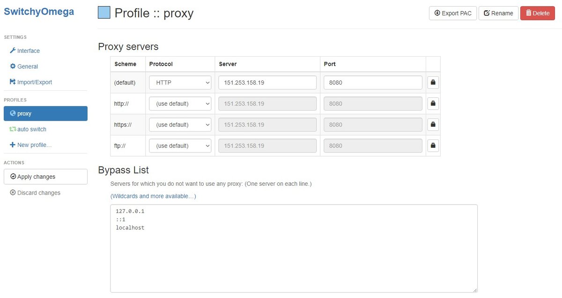Click Apply changes button
The width and height of the screenshot is (562, 298).
tap(45, 177)
